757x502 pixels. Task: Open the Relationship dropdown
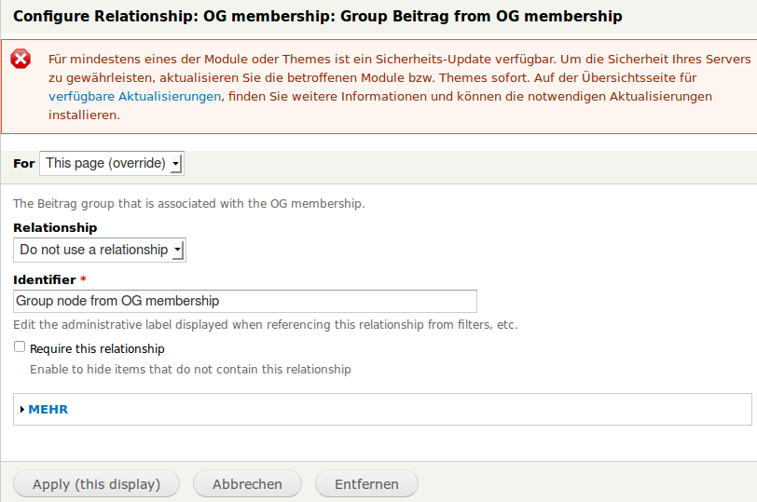coord(100,250)
